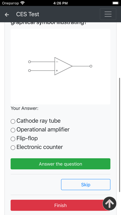
Task: Tap the battery indicator icon
Action: (116, 3)
